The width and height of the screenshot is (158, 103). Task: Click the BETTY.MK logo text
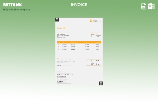click(x=12, y=5)
